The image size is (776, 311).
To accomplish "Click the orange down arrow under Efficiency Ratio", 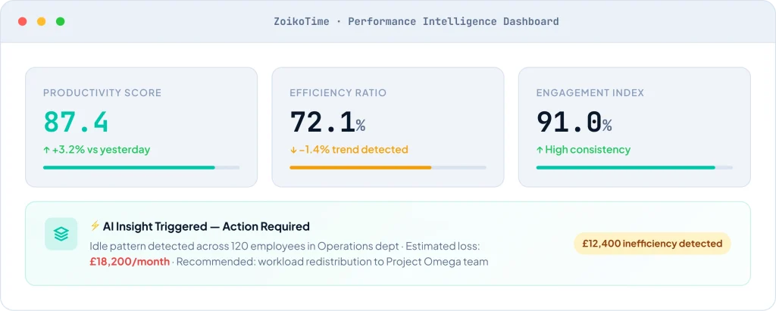I will click(x=293, y=150).
